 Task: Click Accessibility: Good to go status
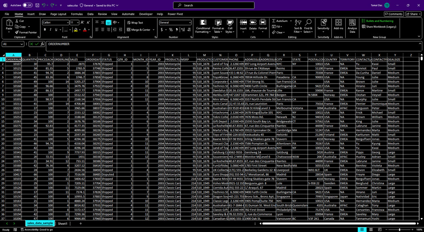(36, 230)
